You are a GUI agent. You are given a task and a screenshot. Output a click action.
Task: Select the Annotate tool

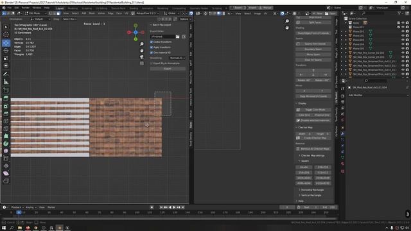click(x=6, y=74)
